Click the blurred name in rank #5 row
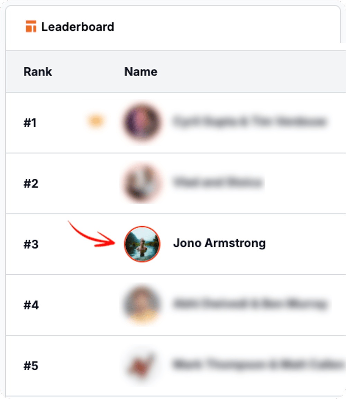This screenshot has height=399, width=346. coord(258,364)
